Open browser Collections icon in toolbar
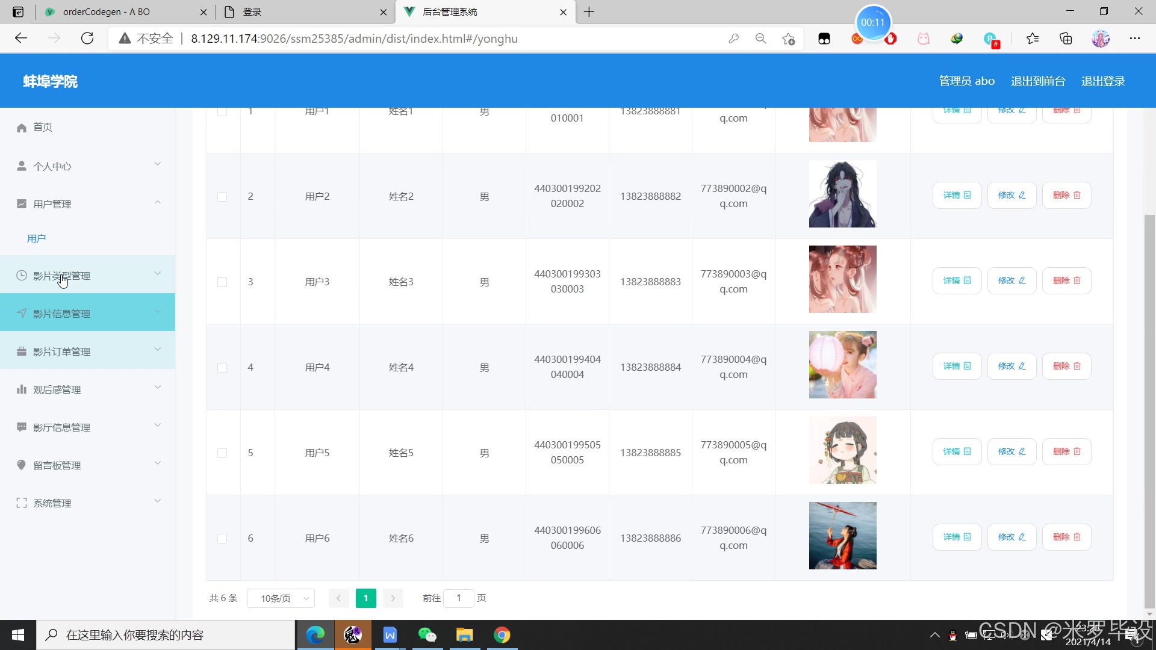The width and height of the screenshot is (1156, 650). [x=1066, y=39]
